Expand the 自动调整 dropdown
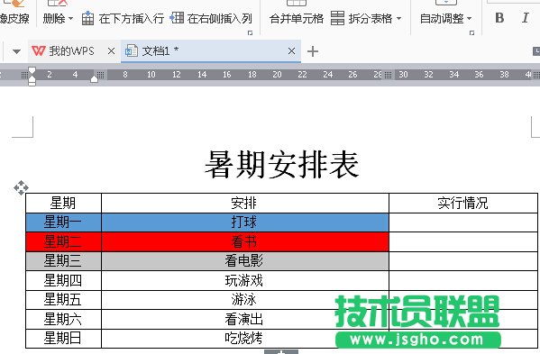This screenshot has height=354, width=540. 469,18
